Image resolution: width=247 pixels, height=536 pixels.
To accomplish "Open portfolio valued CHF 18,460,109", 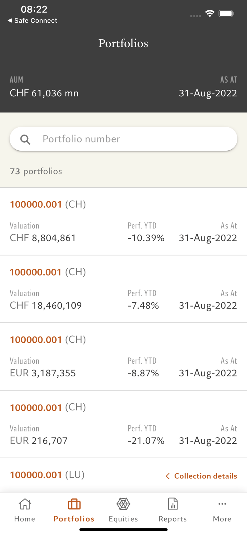I will click(x=123, y=289).
